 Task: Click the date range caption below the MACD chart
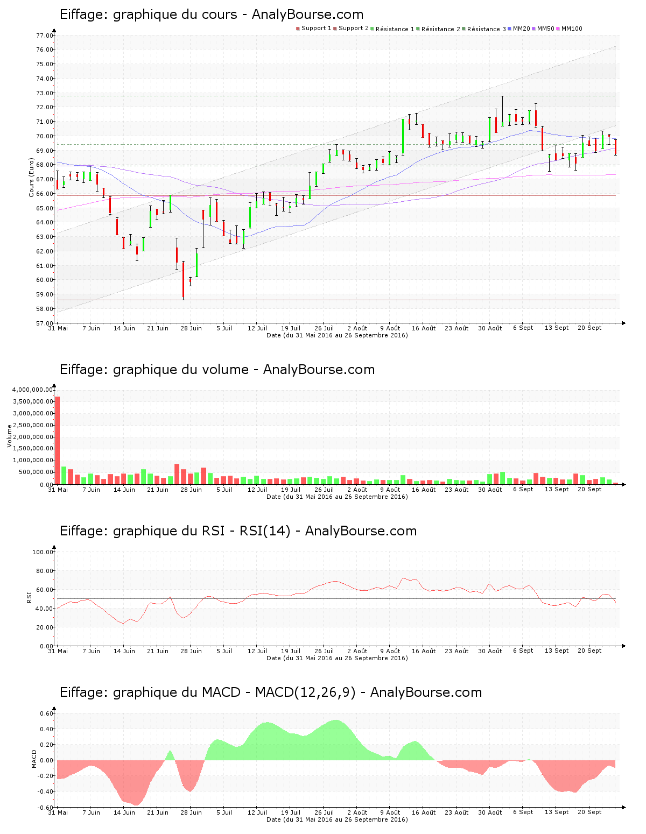[x=338, y=819]
